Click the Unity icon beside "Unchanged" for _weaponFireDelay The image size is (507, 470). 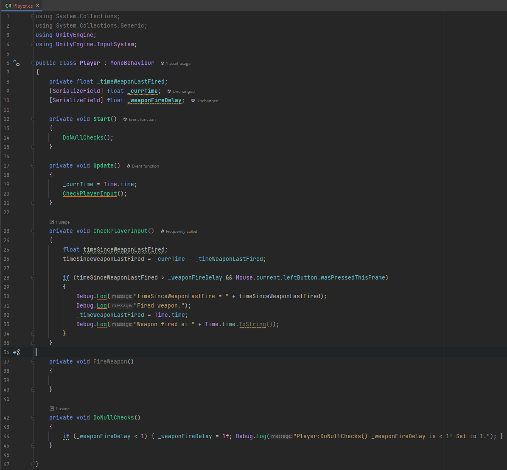192,101
